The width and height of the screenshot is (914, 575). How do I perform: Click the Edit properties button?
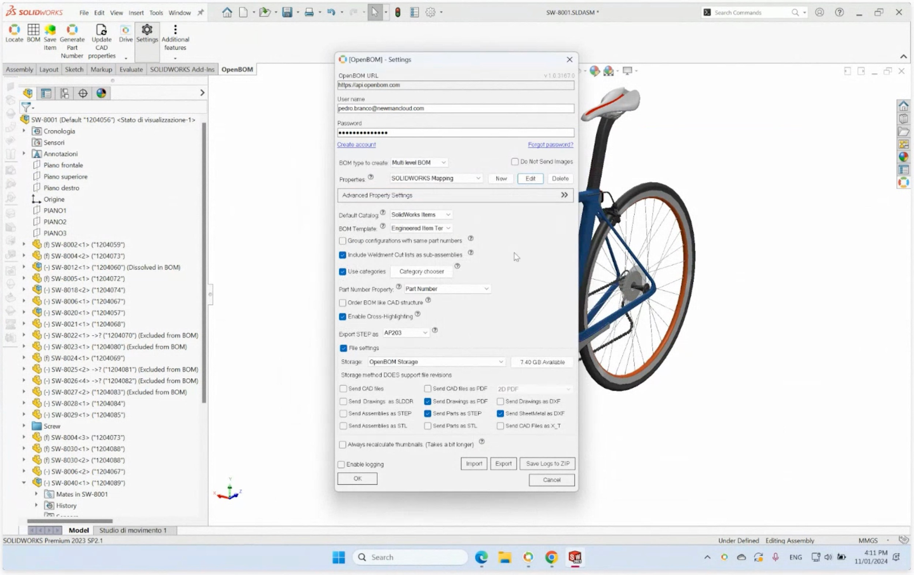coord(530,179)
